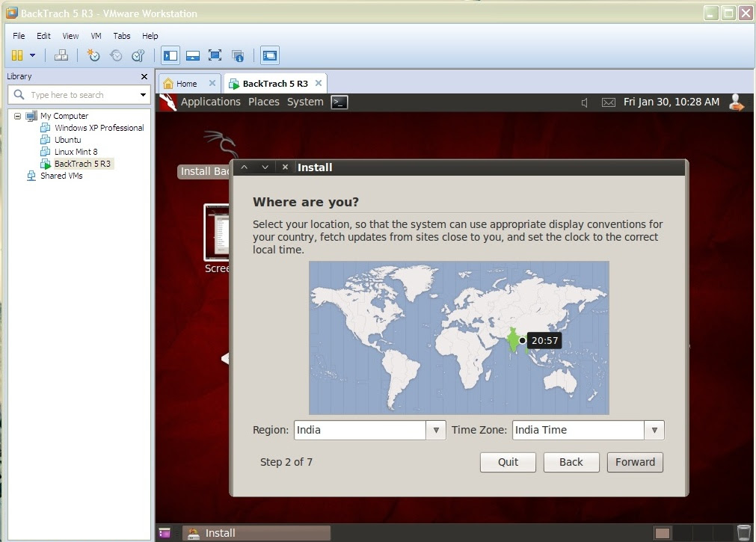Screen dimensions: 756x542
Task: Click the console view toolbar icon
Action: (x=270, y=55)
